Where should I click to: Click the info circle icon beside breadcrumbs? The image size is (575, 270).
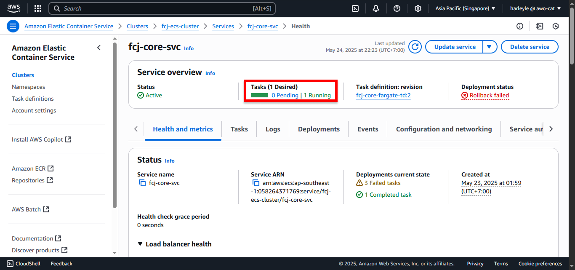click(520, 26)
